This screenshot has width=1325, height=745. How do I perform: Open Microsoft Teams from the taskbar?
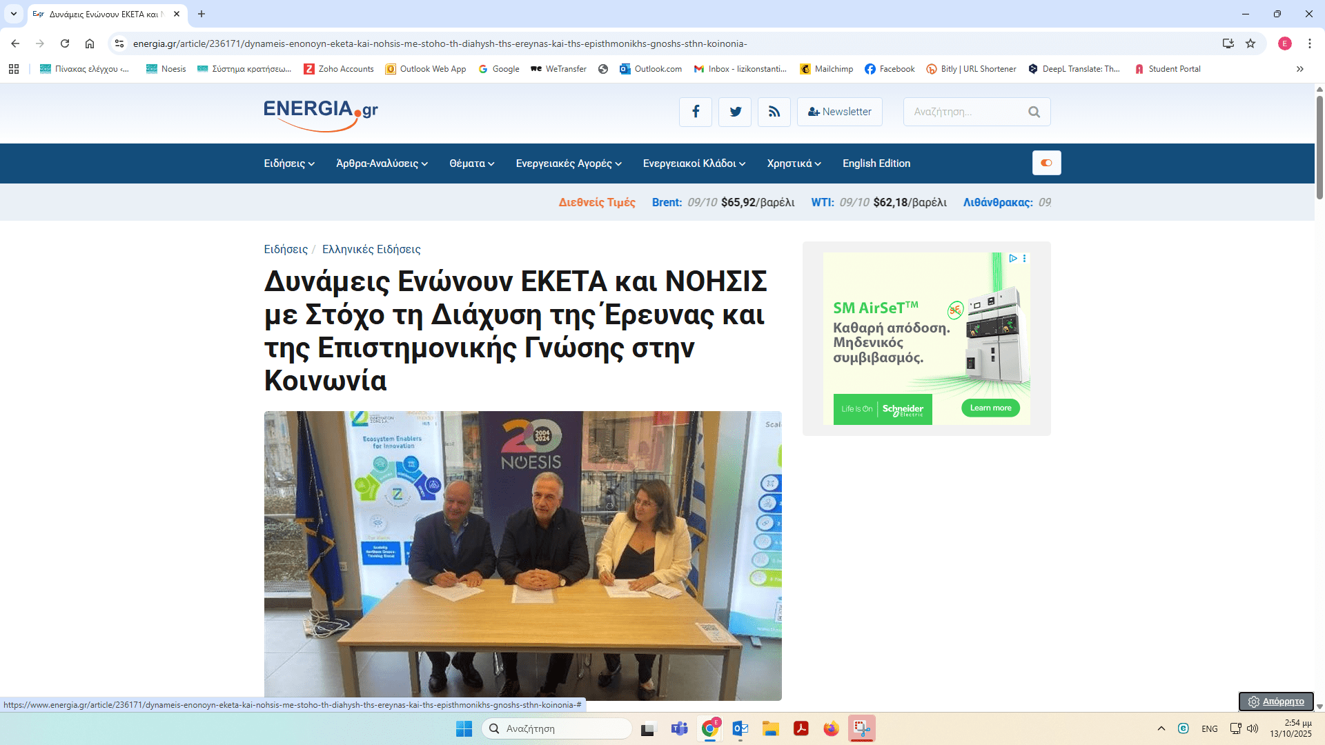679,728
